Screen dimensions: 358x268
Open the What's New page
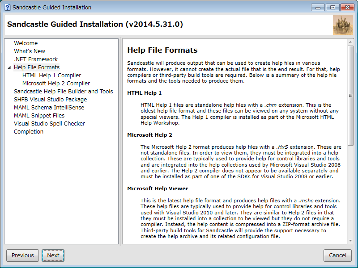[x=30, y=51]
